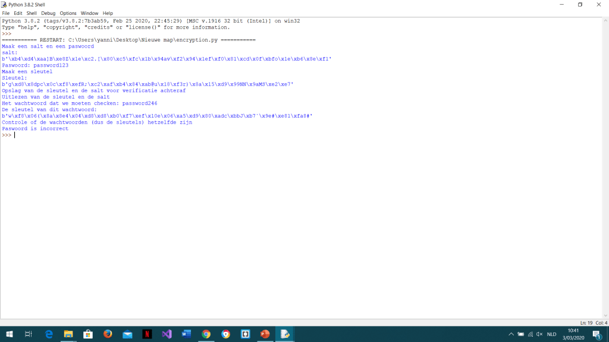Expand the Window menu
The width and height of the screenshot is (609, 342).
pos(89,13)
